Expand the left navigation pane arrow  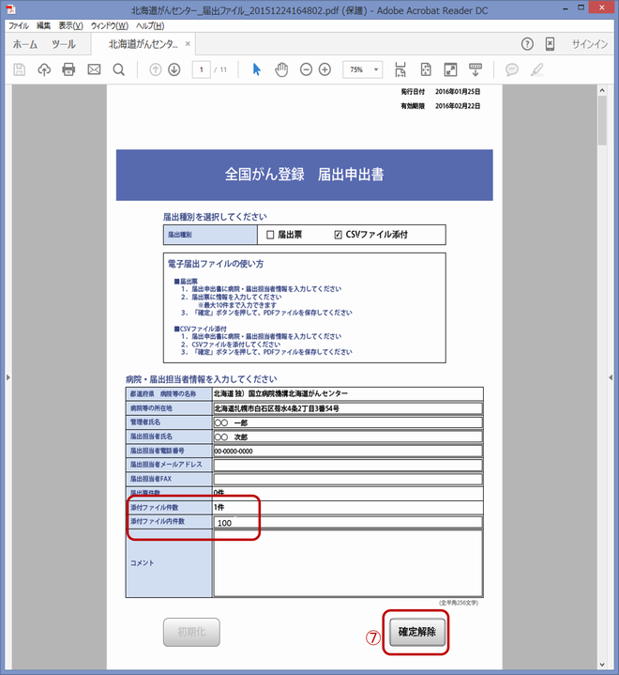[x=8, y=377]
